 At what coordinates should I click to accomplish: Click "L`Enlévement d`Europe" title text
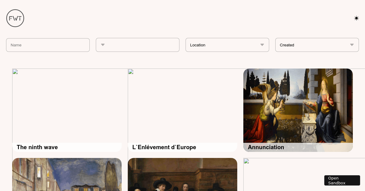[164, 147]
